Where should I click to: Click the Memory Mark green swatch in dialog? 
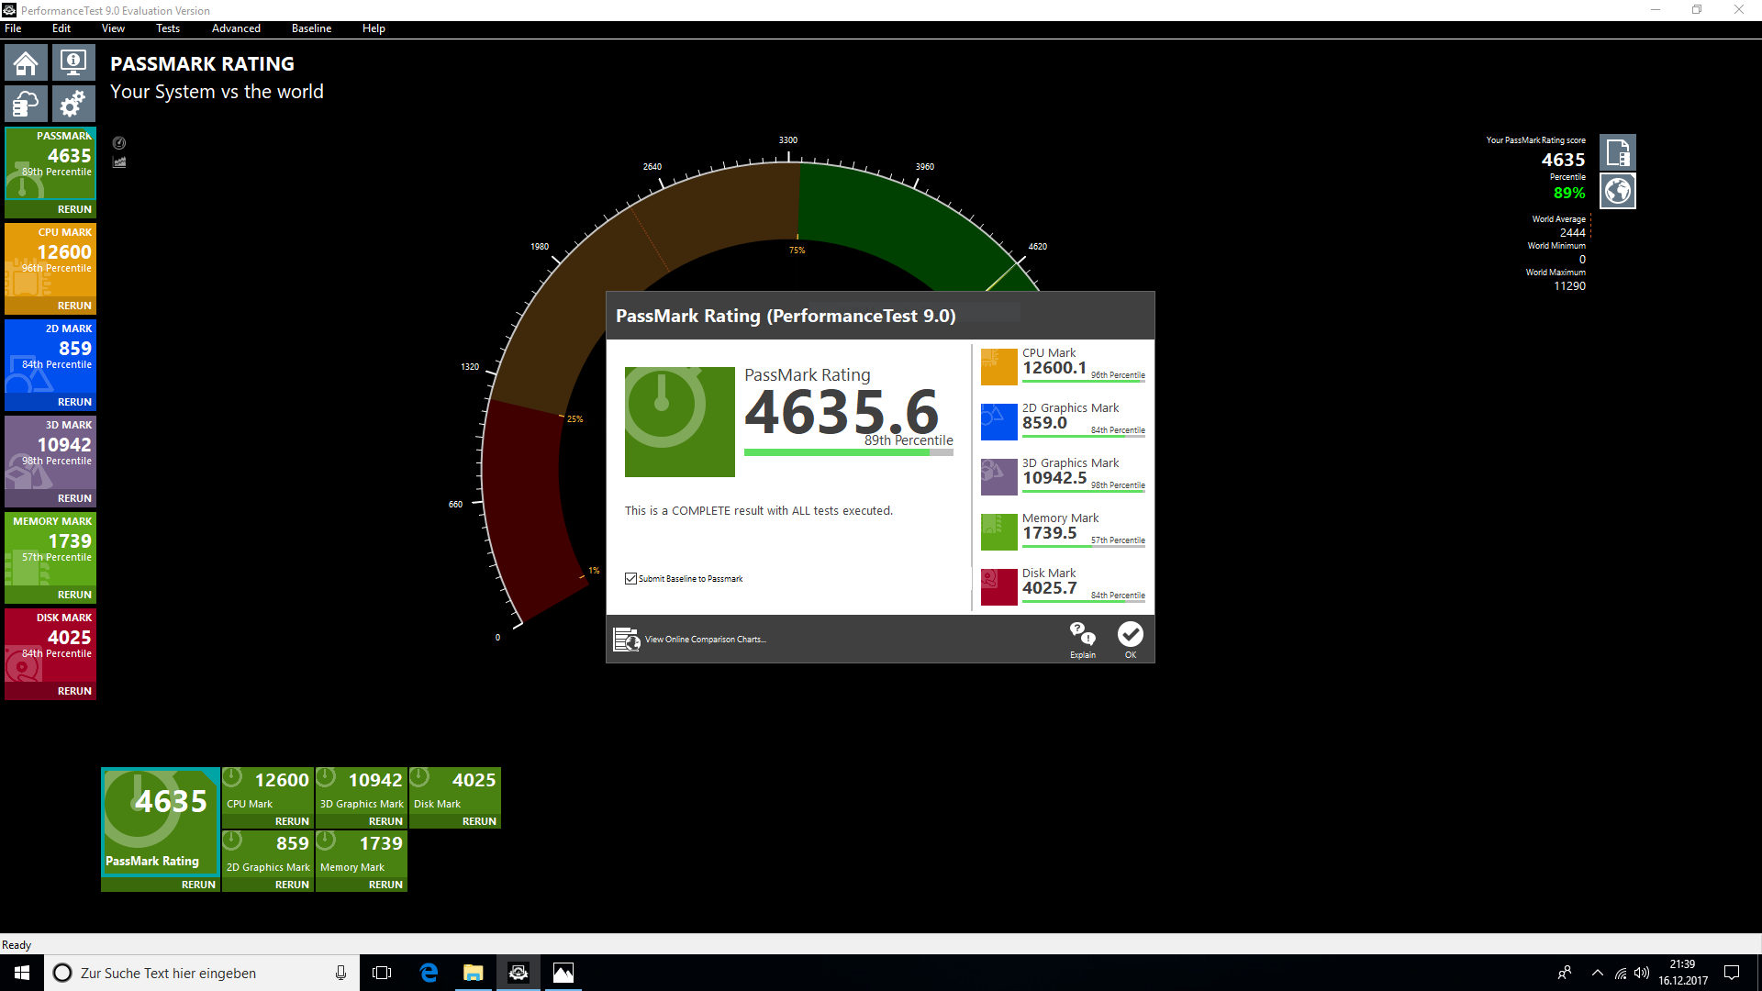pos(998,532)
